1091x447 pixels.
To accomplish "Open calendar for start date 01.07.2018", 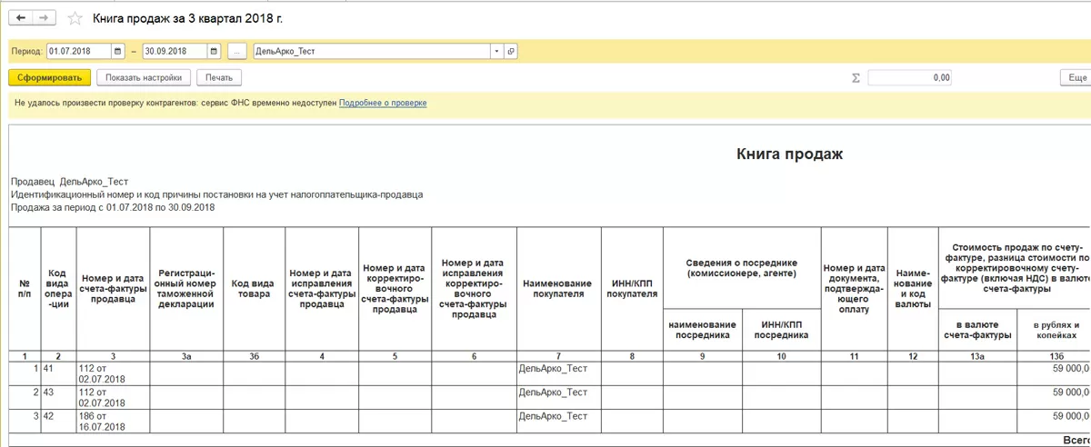I will tap(118, 51).
